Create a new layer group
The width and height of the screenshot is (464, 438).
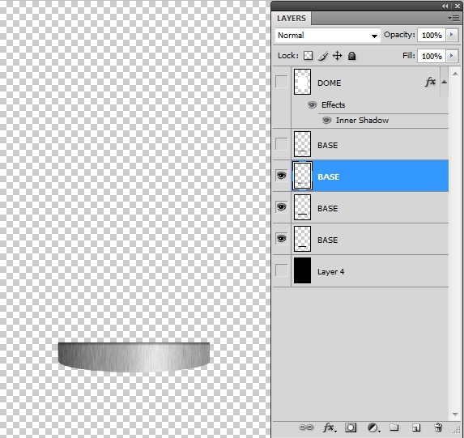pyautogui.click(x=394, y=427)
